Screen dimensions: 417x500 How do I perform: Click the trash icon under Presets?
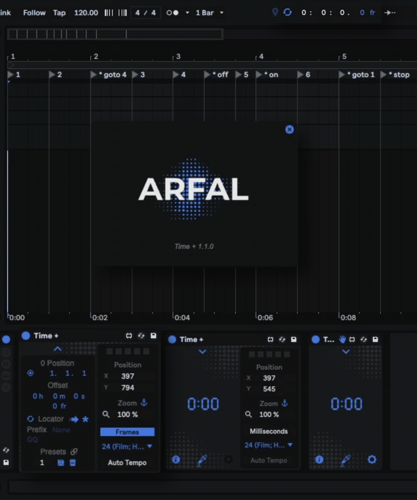pyautogui.click(x=73, y=462)
